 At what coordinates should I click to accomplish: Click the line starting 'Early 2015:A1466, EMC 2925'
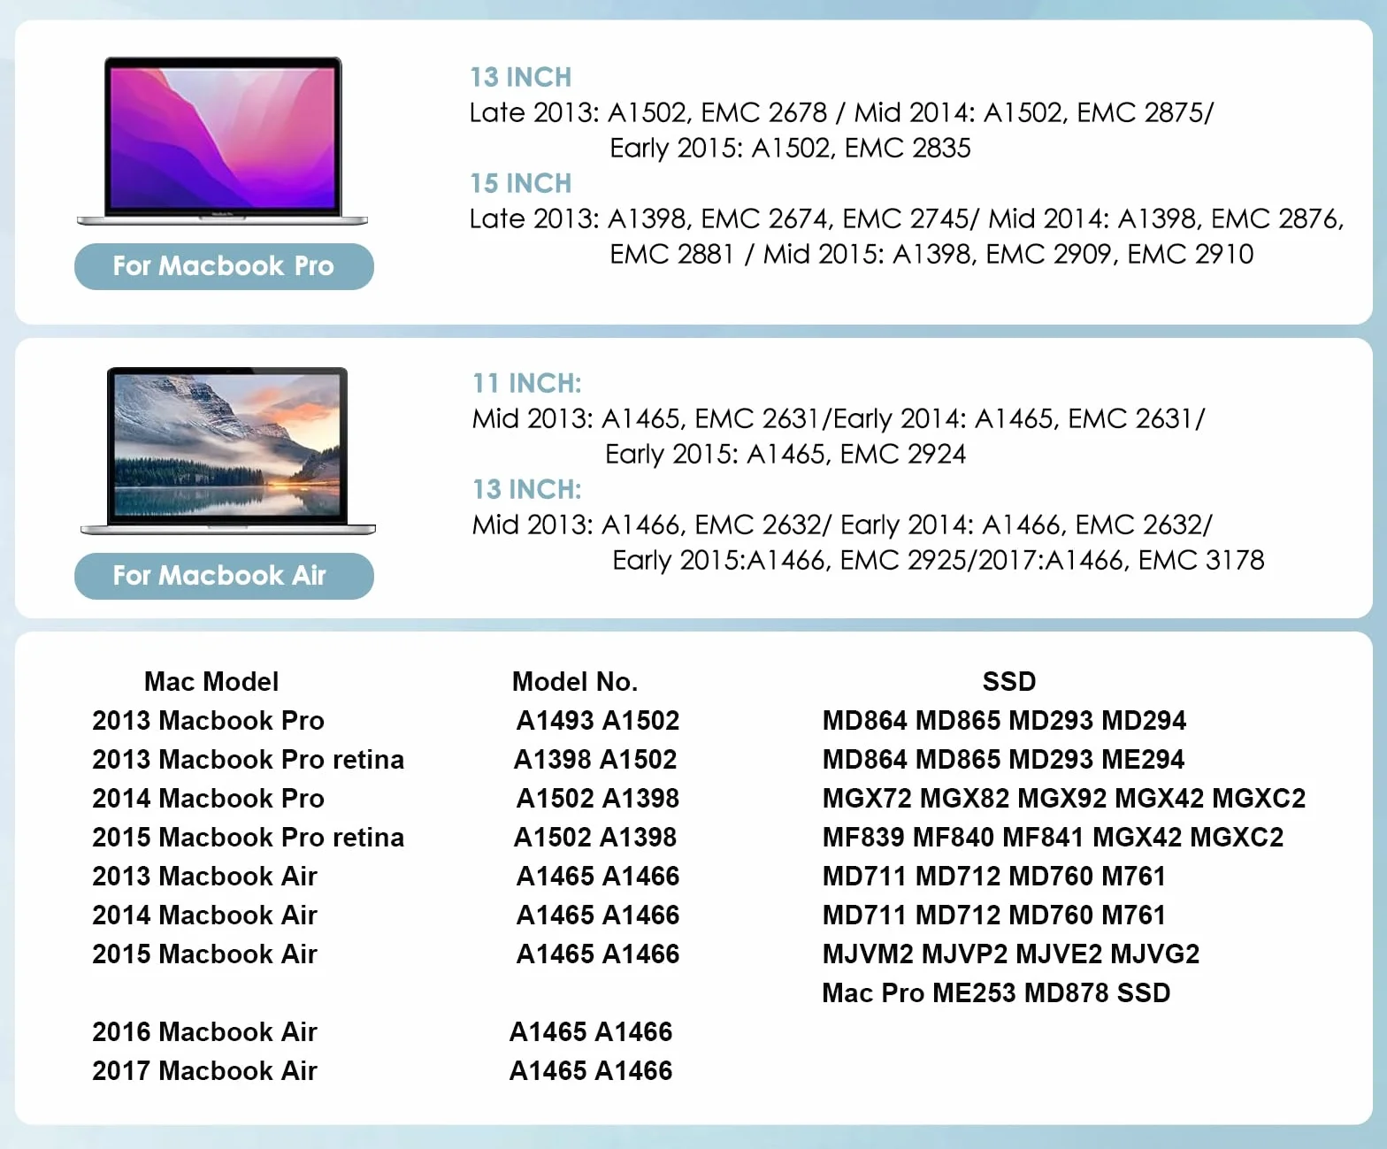939,560
